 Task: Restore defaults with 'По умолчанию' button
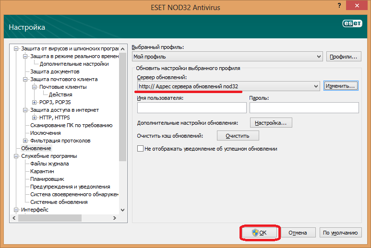(340, 233)
